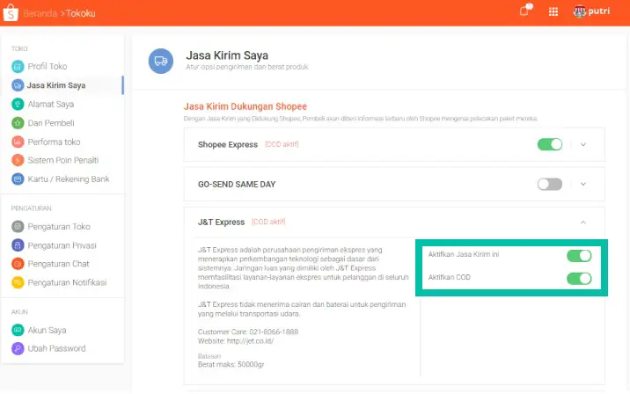The image size is (630, 394).
Task: Click the Ubah Password key icon
Action: [x=18, y=348]
